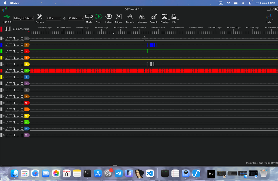The width and height of the screenshot is (278, 181).
Task: Expand the small arrow beside File
Action: pos(178,20)
